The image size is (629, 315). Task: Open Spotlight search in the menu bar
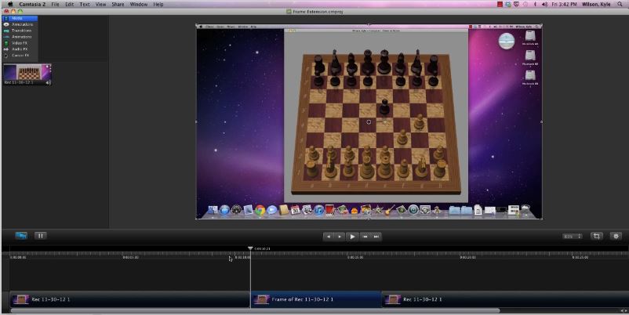[621, 5]
